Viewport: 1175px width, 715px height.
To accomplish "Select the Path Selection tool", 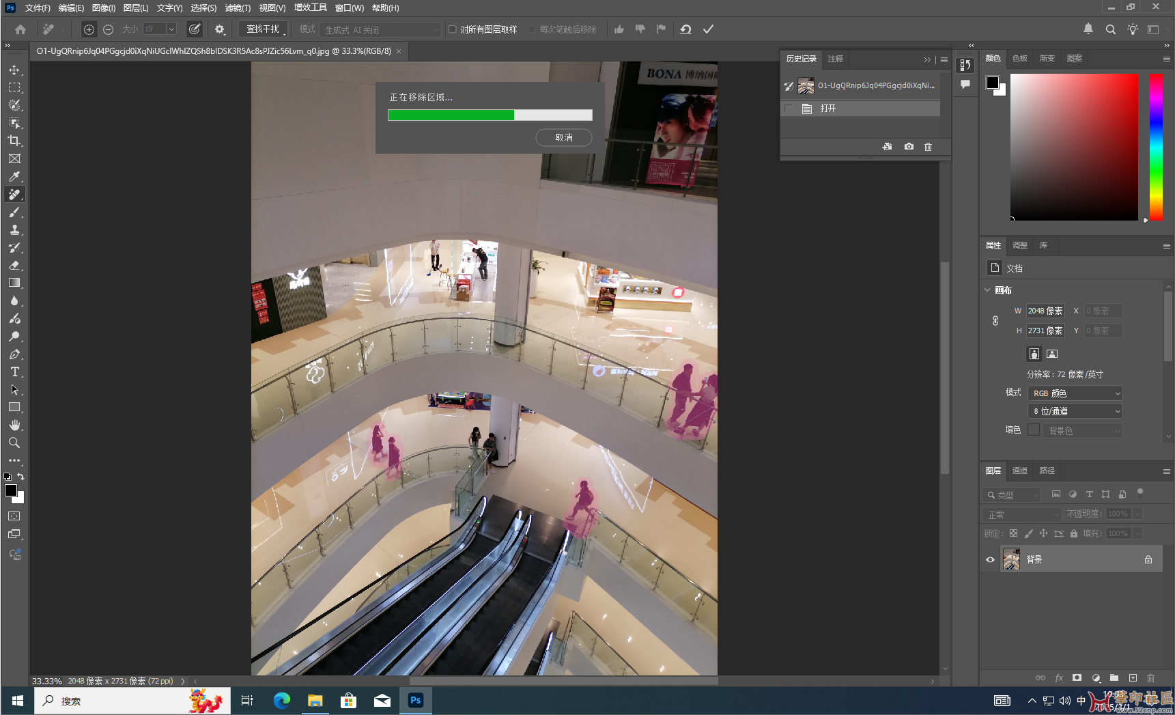I will pyautogui.click(x=14, y=389).
